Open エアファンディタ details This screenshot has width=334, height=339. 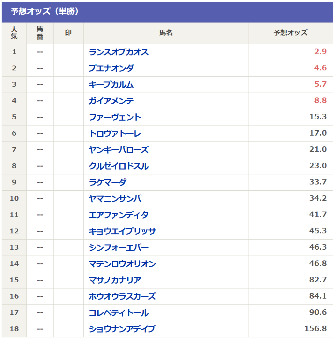pyautogui.click(x=119, y=215)
